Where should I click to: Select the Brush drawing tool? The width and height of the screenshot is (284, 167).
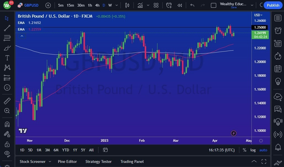click(x=7, y=48)
